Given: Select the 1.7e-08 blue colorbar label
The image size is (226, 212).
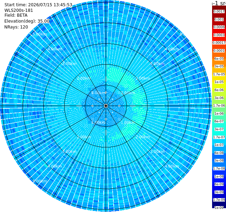Looking at the screenshot, I should click(x=219, y=168).
